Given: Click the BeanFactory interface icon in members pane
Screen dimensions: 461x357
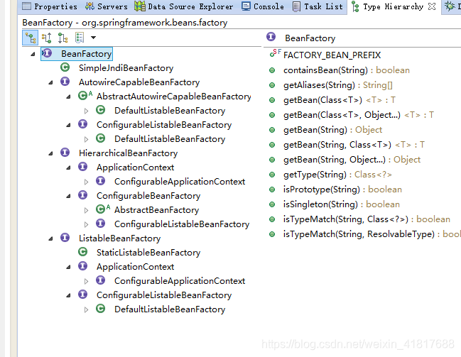Looking at the screenshot, I should coord(271,37).
